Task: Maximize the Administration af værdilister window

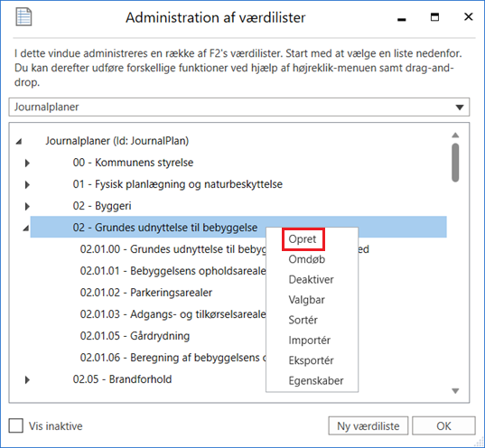Action: pyautogui.click(x=435, y=17)
